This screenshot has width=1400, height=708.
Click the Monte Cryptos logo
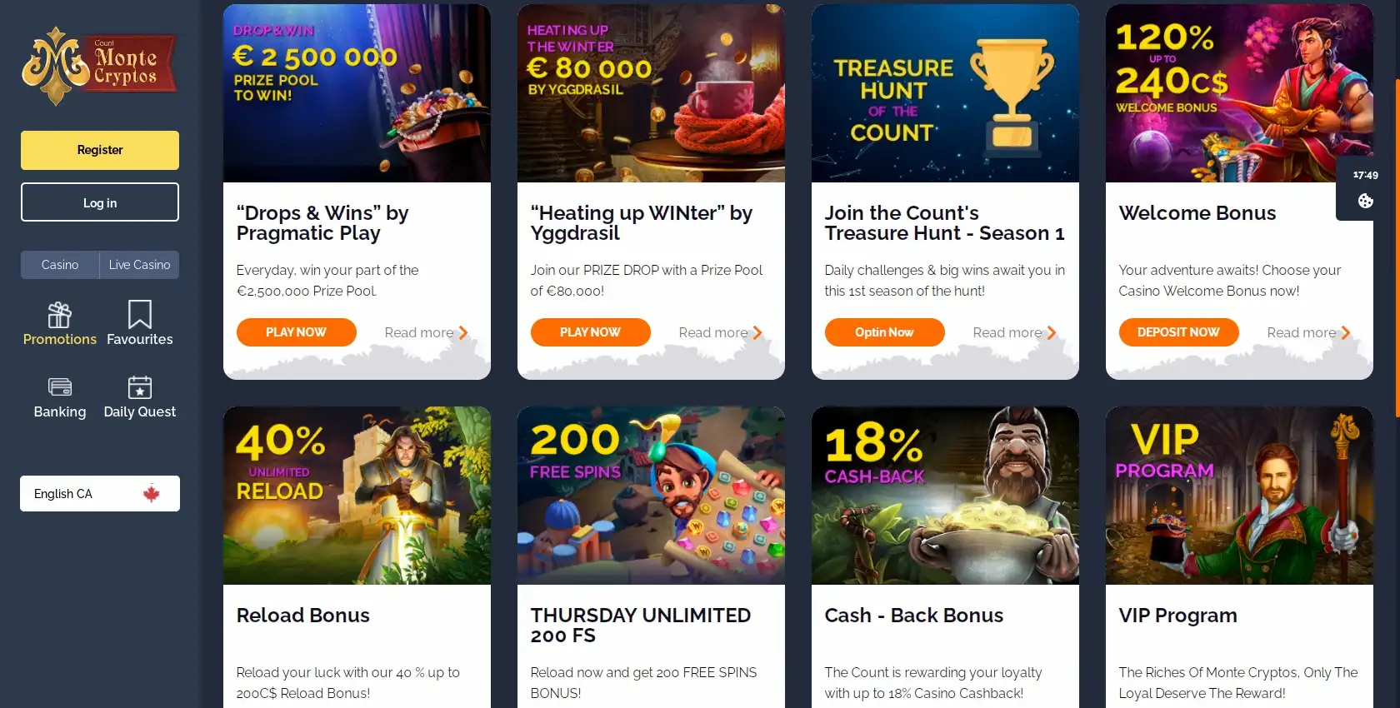(99, 66)
